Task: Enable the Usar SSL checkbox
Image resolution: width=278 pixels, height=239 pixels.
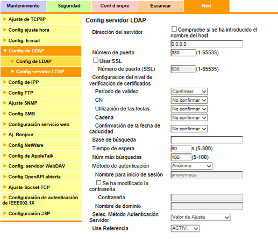Action: 96,60
